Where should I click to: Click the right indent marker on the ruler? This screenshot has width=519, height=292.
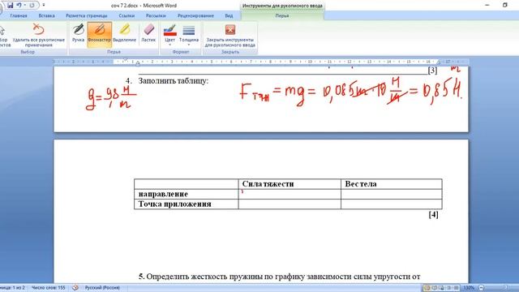(x=438, y=63)
